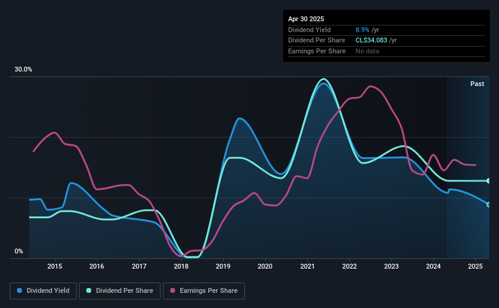Image resolution: width=499 pixels, height=308 pixels.
Task: Click the blue Dividend Yield legend dot
Action: tap(19, 290)
